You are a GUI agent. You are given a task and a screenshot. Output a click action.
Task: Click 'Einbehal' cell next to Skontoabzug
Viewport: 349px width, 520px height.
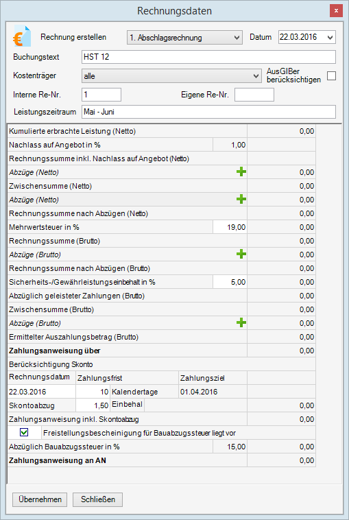(128, 404)
